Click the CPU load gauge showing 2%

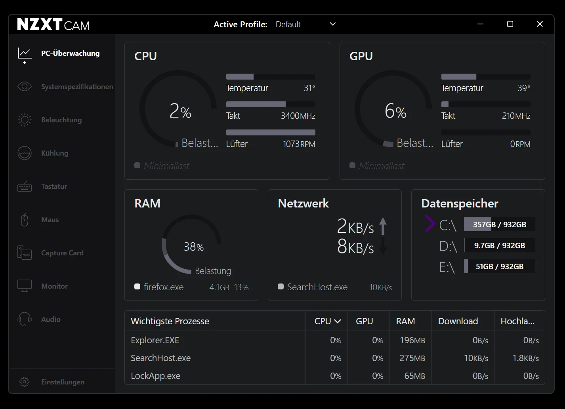tap(178, 110)
